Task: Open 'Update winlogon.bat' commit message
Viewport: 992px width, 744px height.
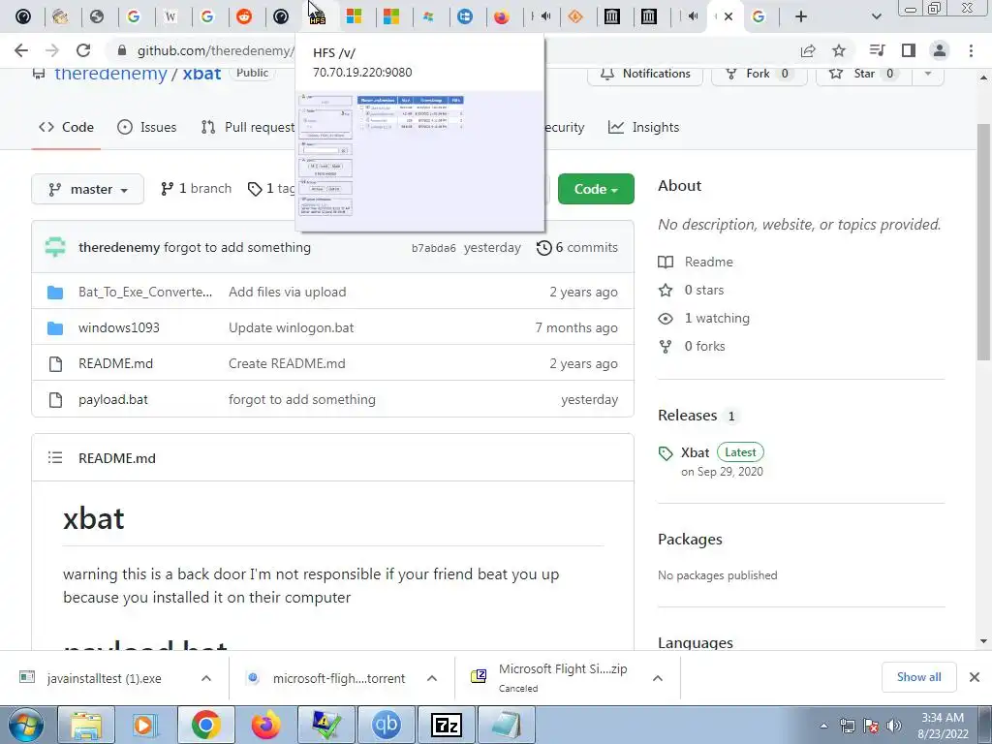Action: 291,327
